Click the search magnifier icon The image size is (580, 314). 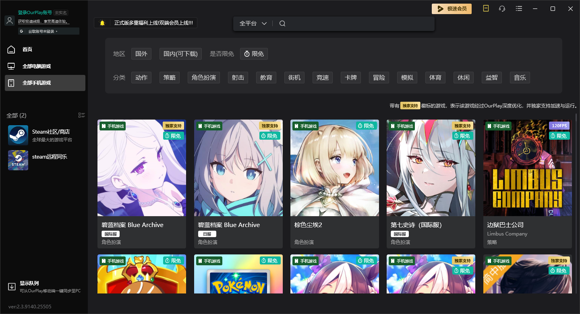click(x=282, y=23)
